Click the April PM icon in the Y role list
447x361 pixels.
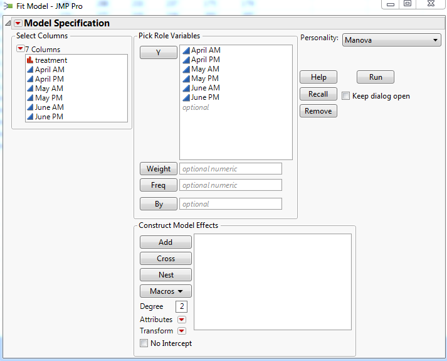[x=186, y=60]
